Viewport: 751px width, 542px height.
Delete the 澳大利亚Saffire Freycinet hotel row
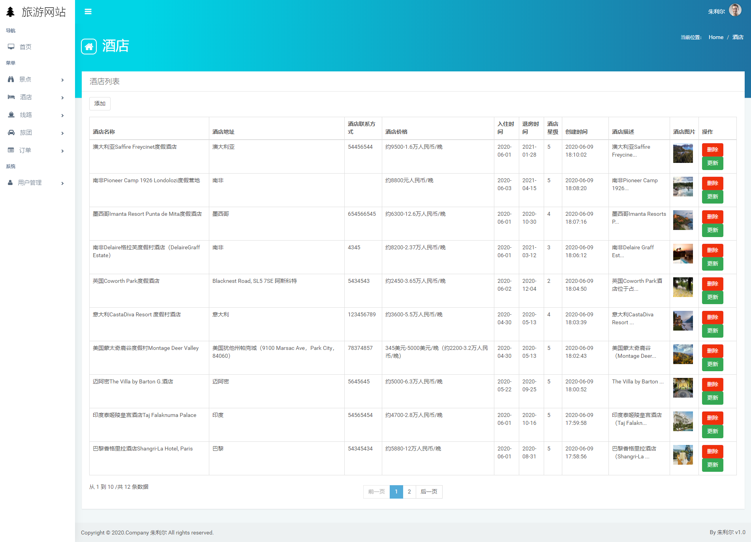point(712,150)
